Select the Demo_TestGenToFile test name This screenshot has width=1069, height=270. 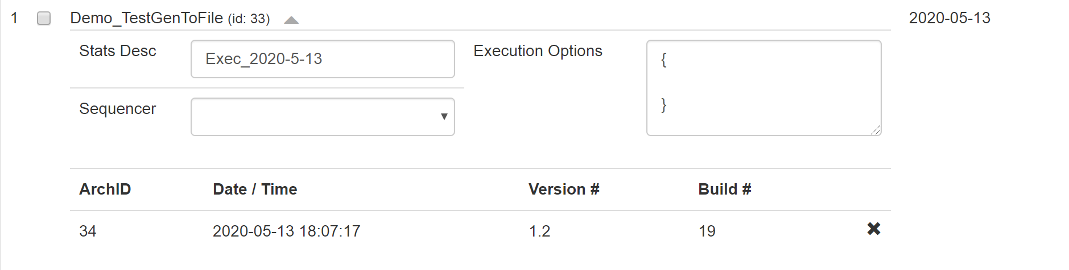[146, 18]
